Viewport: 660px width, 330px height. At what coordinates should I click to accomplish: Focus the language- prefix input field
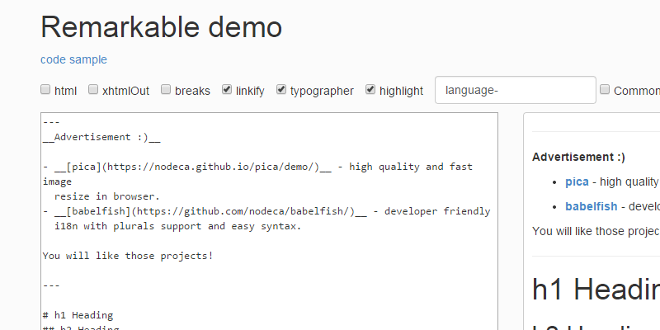[x=515, y=91]
